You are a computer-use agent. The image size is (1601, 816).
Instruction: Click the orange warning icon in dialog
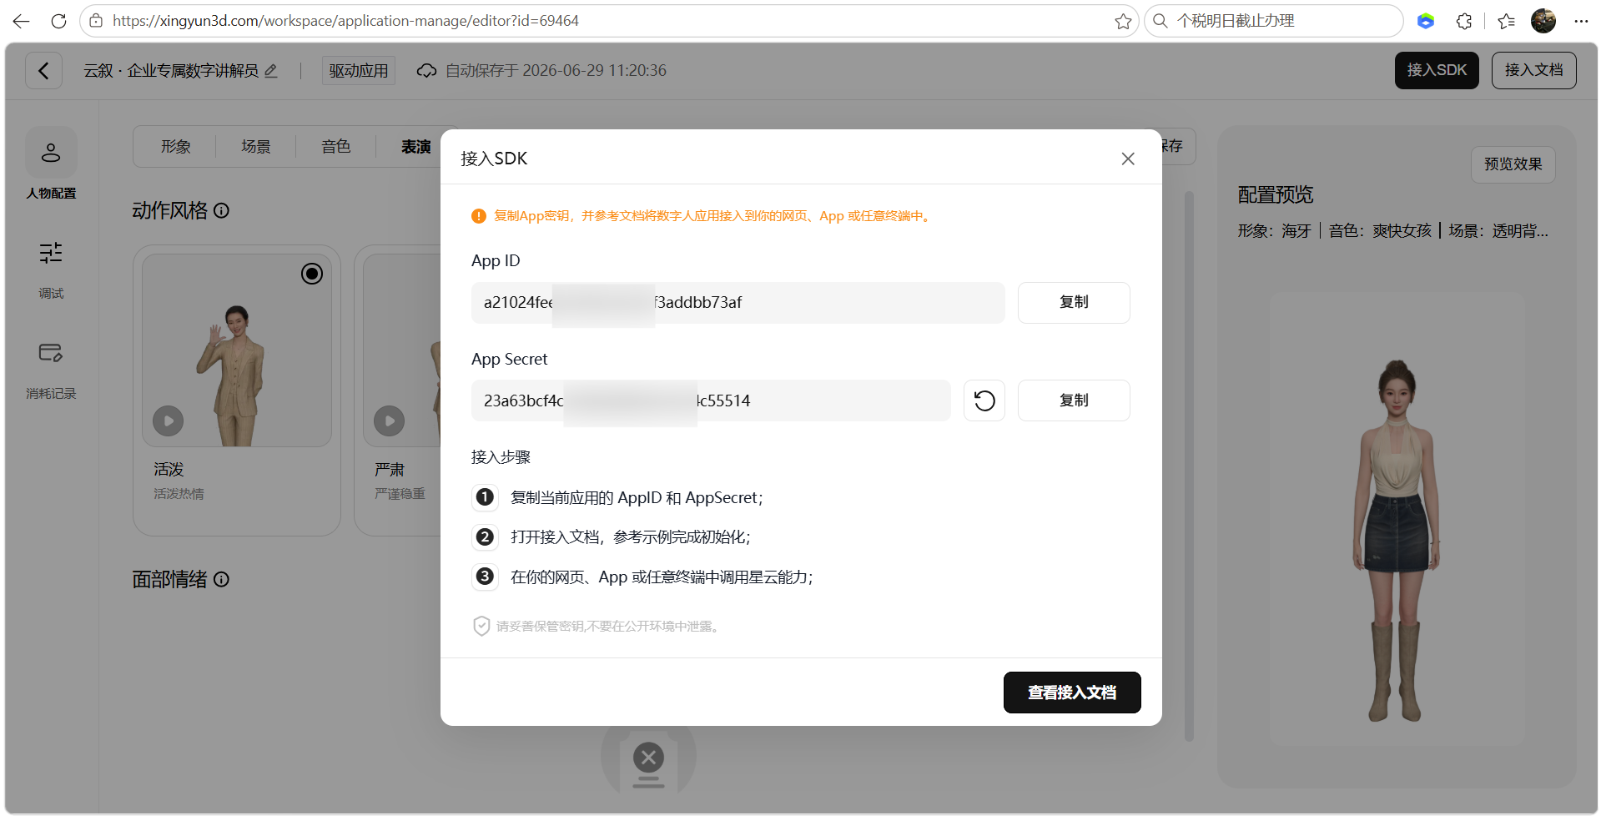pos(479,216)
